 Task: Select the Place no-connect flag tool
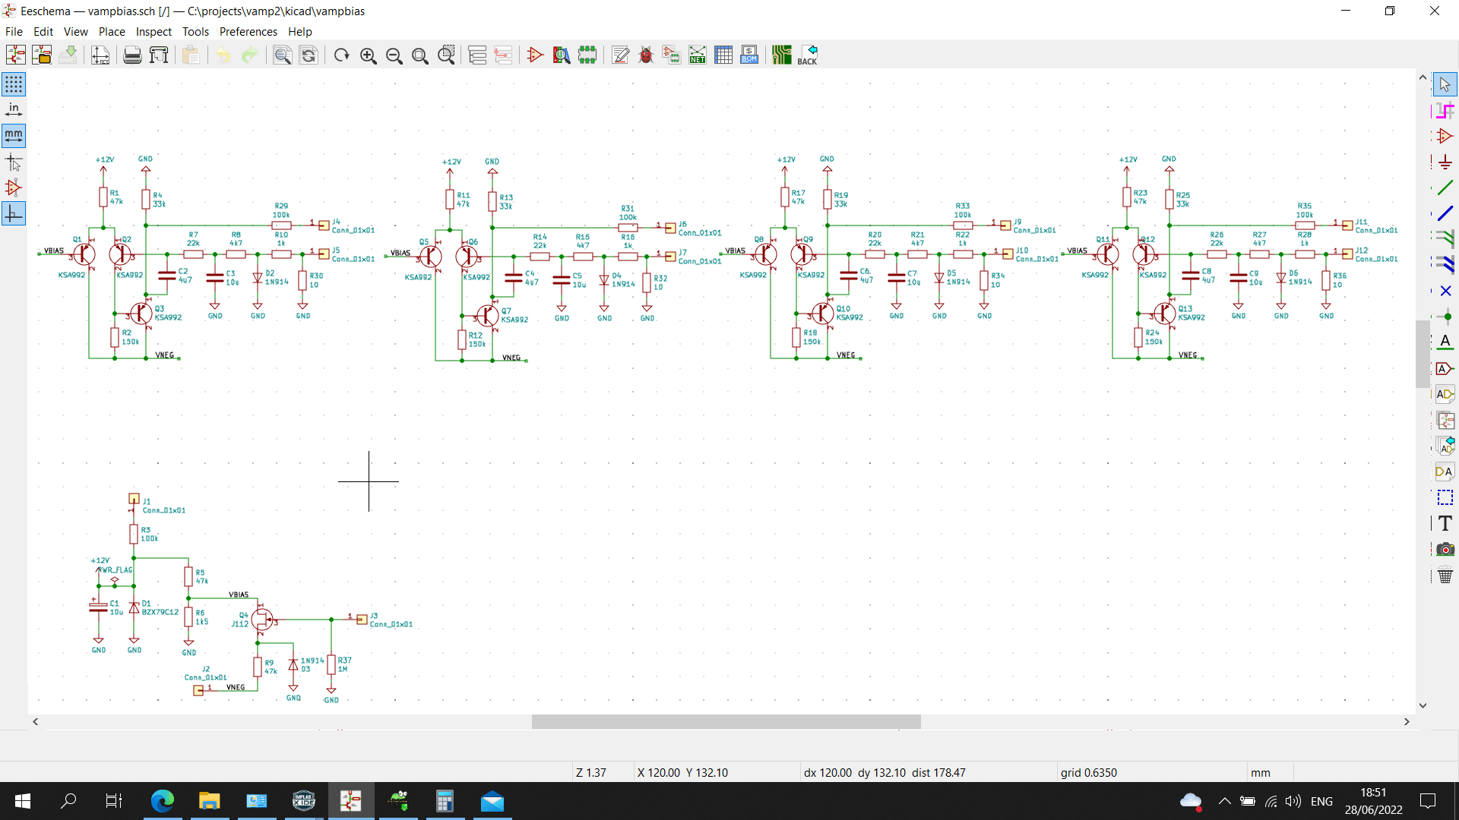1445,292
